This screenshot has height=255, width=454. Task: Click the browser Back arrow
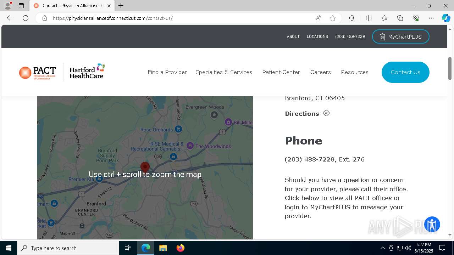(x=10, y=18)
